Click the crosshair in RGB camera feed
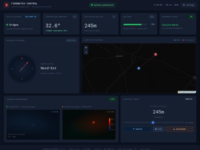200x150 pixels. coord(33,124)
